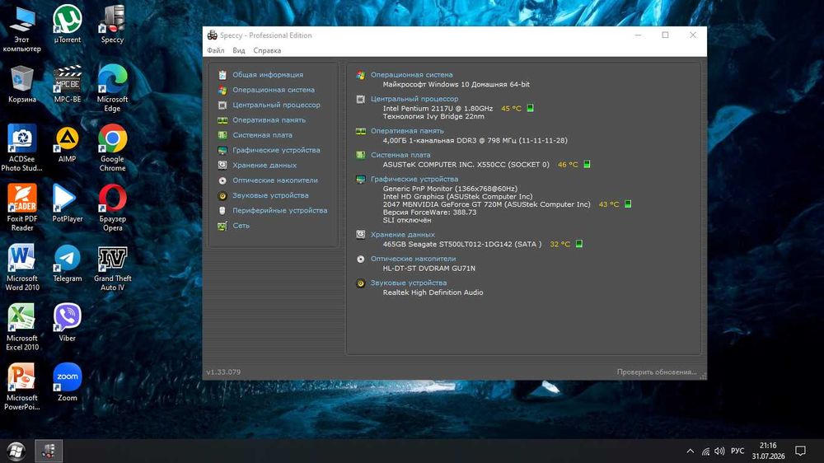Open Этот компьютер desktop icon
The height and width of the screenshot is (463, 824).
point(21,29)
